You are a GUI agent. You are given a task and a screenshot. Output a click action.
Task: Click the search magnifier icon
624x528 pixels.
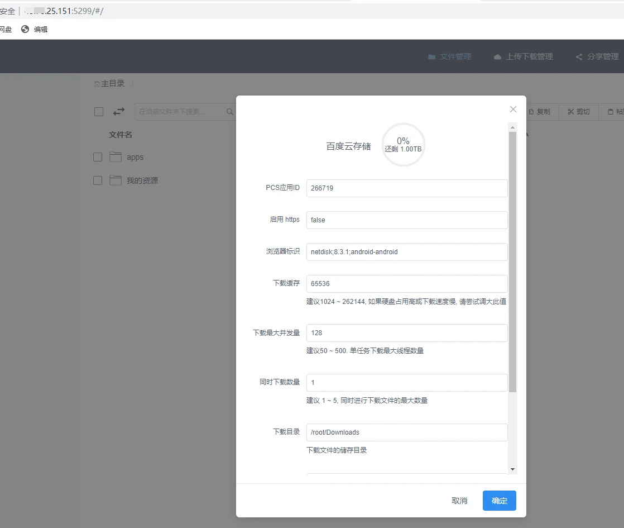[229, 112]
